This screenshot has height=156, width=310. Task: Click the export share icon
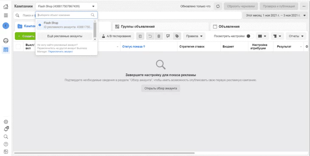(168, 36)
